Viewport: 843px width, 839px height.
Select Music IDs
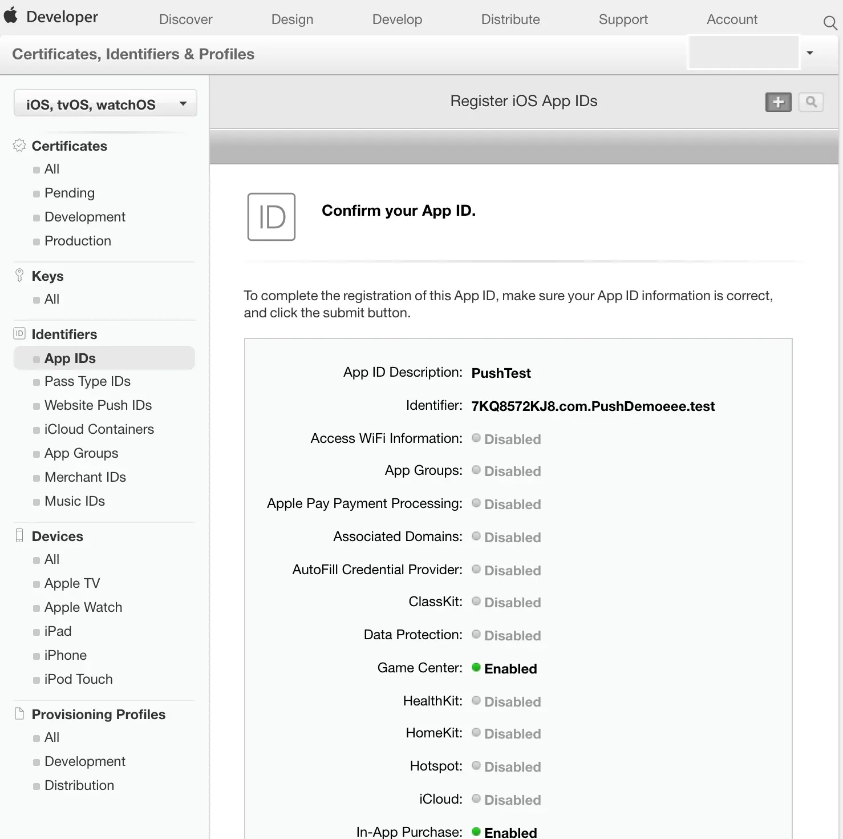[75, 501]
